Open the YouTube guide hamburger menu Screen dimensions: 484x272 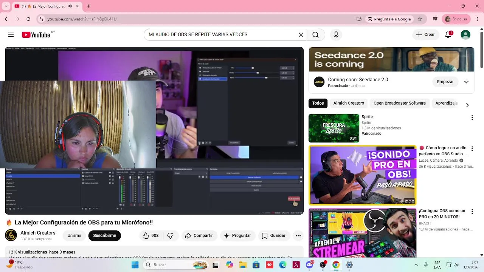(11, 35)
